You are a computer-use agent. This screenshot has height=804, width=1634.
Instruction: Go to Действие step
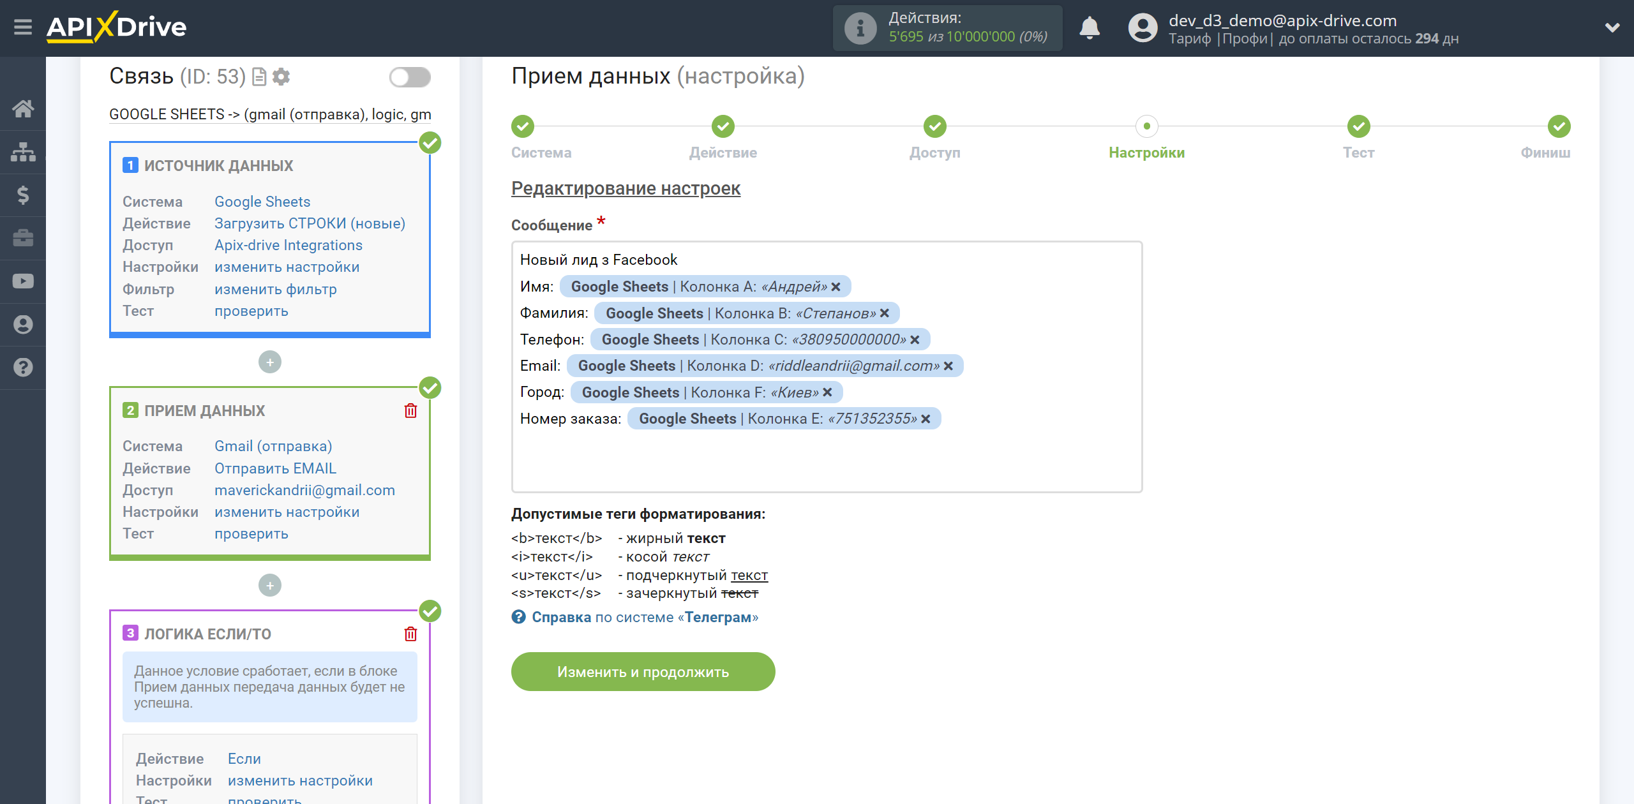[x=723, y=126]
